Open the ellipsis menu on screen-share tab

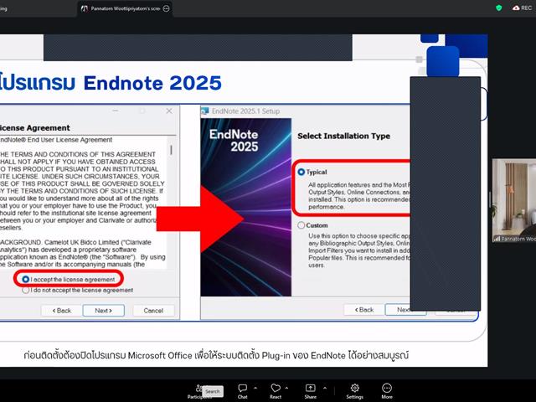166,8
